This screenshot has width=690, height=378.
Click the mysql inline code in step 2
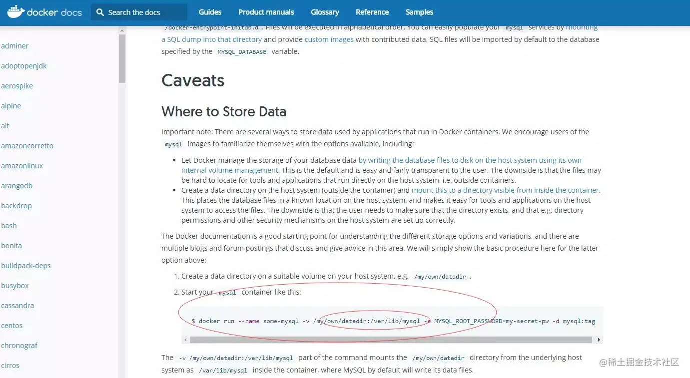tap(227, 292)
